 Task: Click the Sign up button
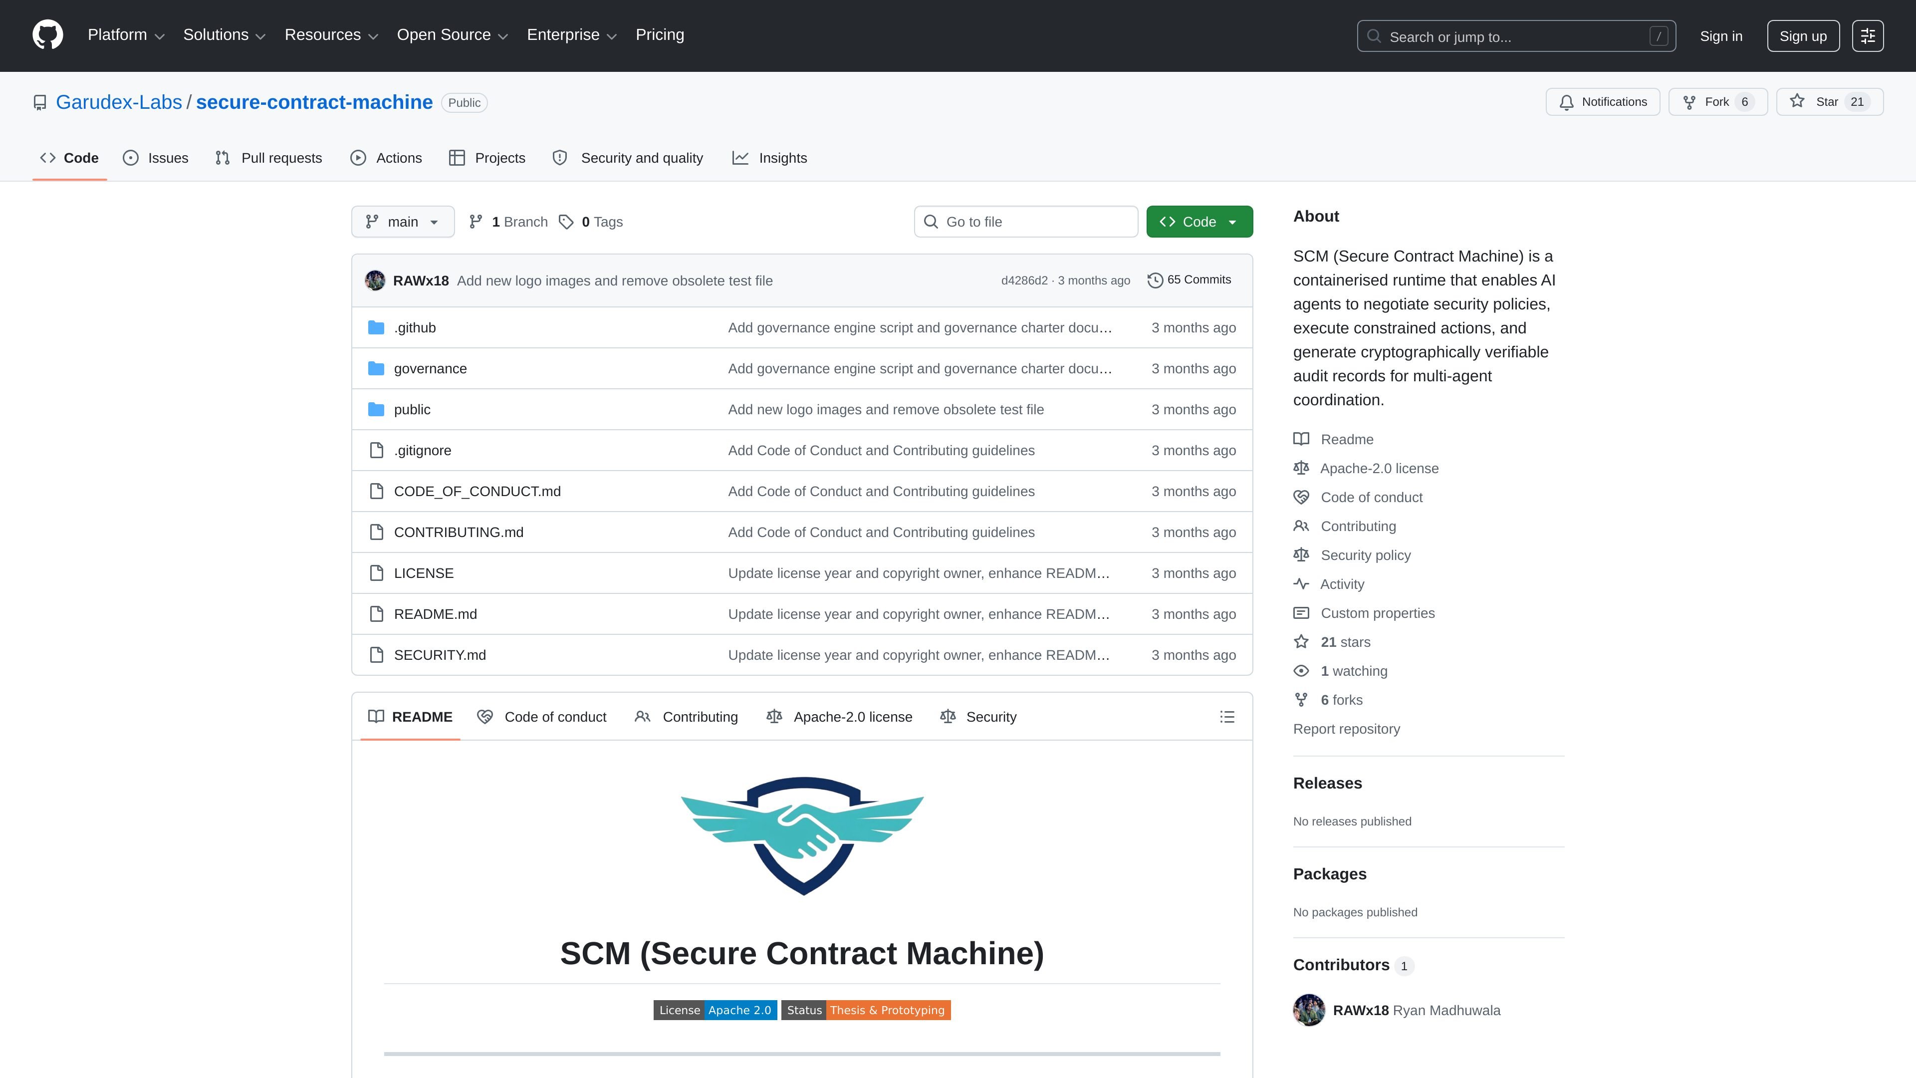coord(1803,36)
